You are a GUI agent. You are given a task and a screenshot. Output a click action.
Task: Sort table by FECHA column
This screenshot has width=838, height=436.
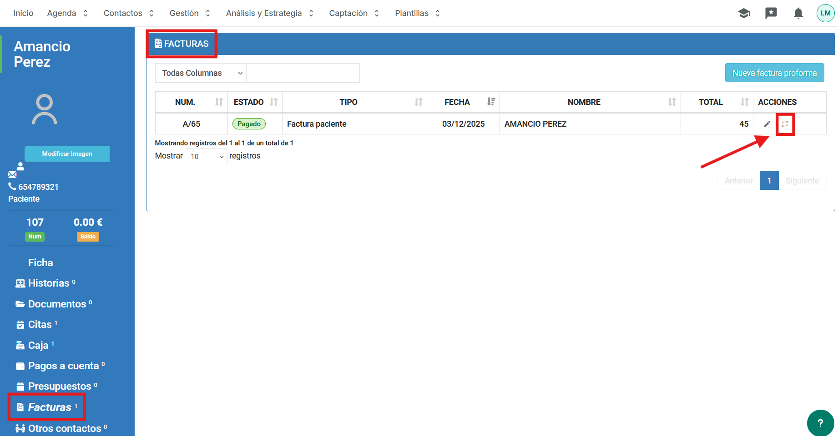click(x=463, y=102)
